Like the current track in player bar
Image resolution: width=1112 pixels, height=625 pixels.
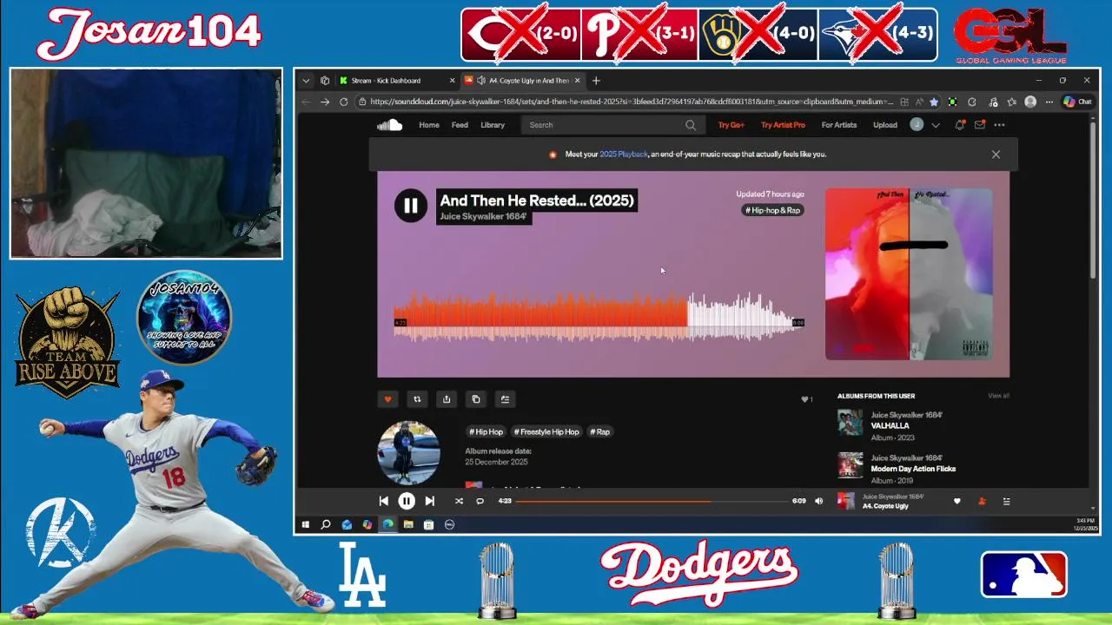tap(957, 501)
